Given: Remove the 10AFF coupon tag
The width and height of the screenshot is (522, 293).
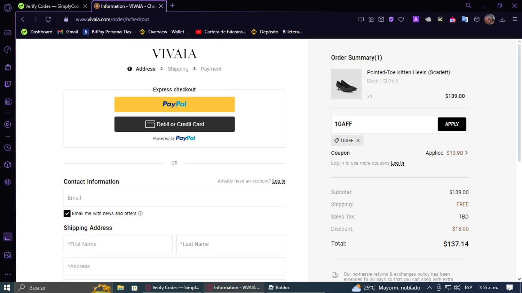Looking at the screenshot, I should [x=358, y=140].
